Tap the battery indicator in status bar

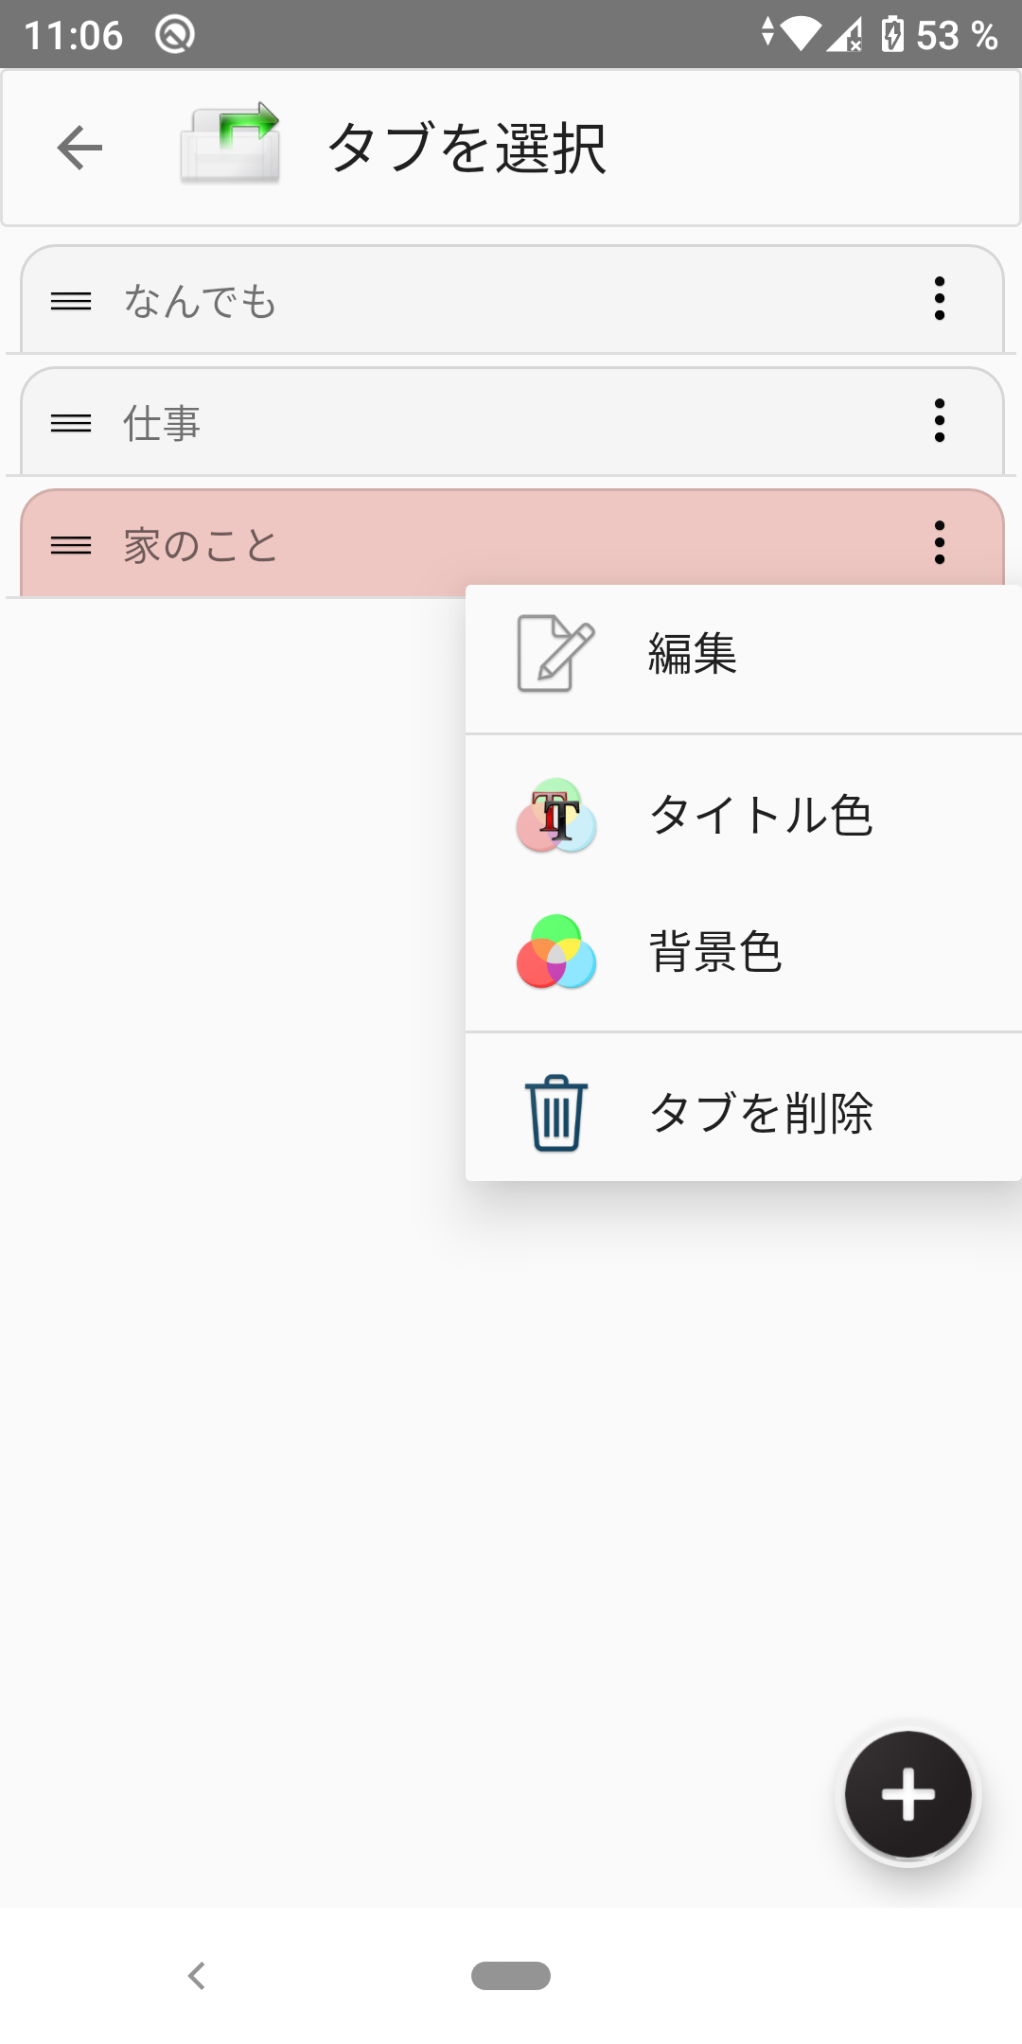(892, 35)
